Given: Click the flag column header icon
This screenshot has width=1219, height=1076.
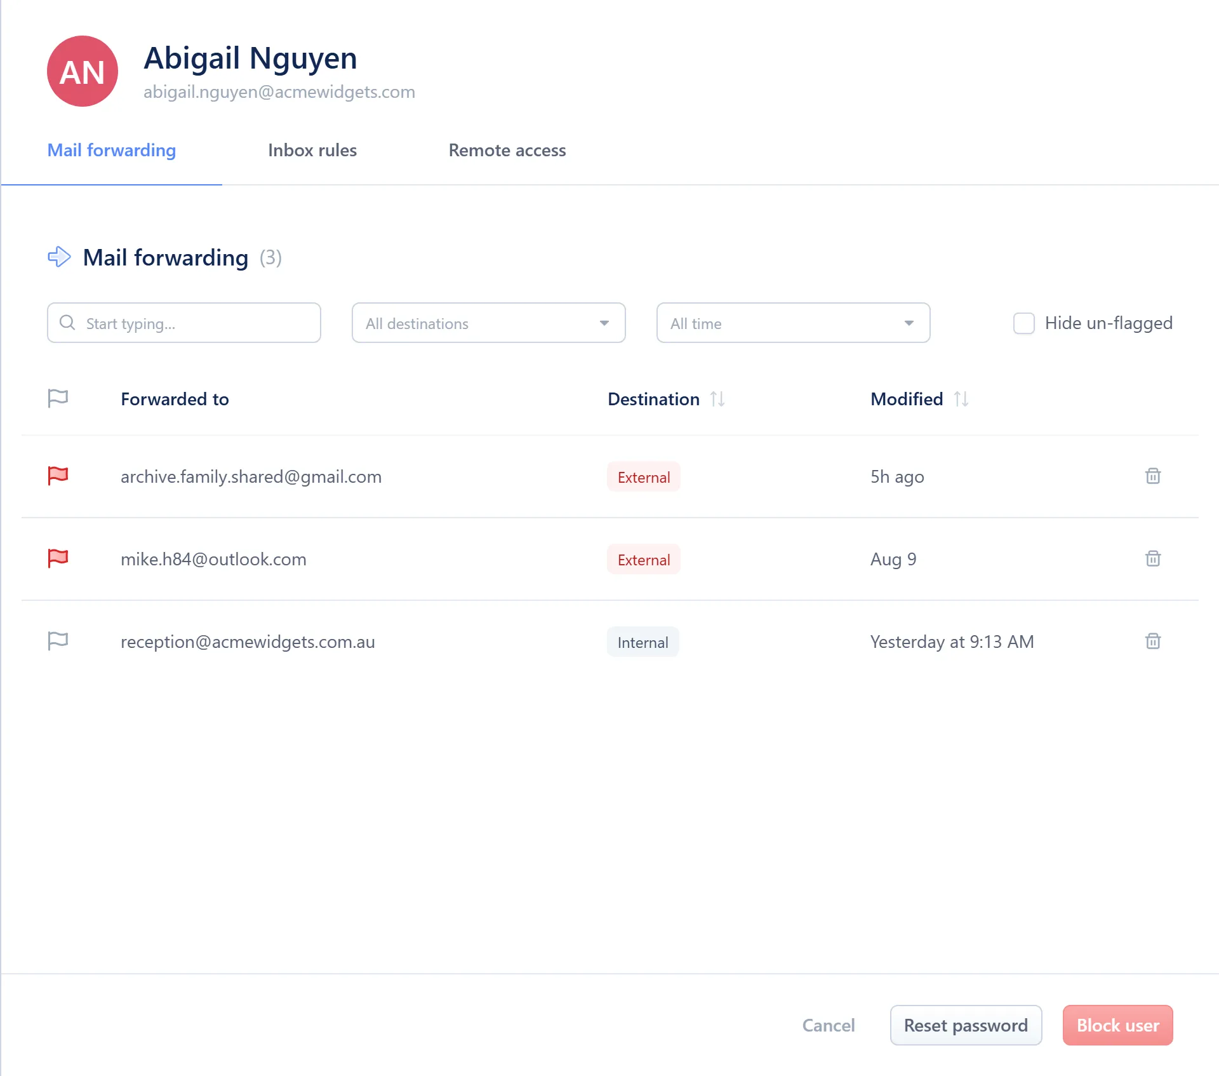Looking at the screenshot, I should [x=58, y=398].
